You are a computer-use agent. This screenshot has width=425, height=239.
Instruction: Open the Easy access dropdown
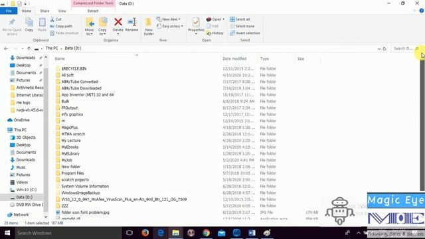[170, 27]
